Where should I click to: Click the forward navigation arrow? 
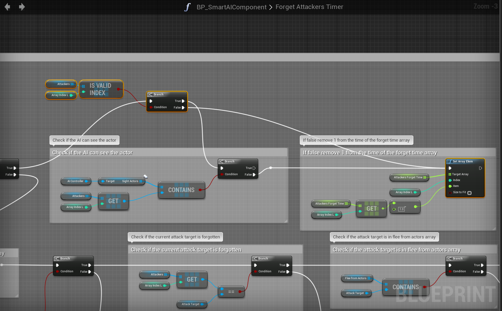[x=22, y=7]
